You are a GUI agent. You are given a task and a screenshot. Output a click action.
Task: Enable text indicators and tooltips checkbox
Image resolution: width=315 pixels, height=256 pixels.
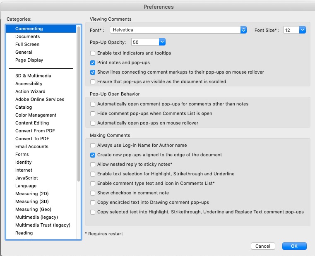pyautogui.click(x=93, y=53)
